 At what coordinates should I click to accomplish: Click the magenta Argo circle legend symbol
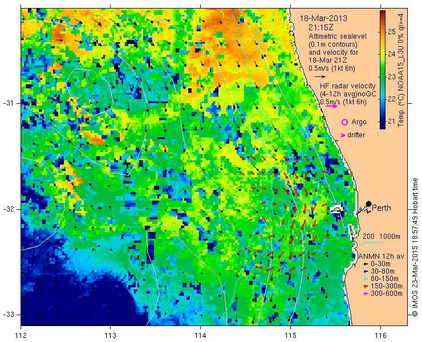344,122
